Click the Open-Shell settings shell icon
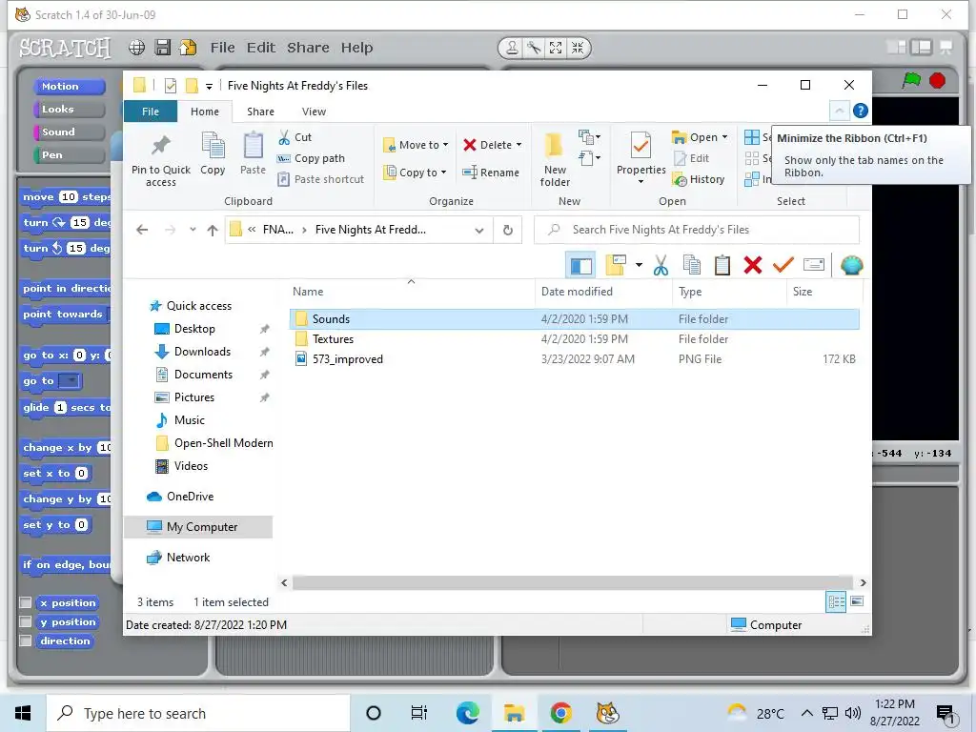Screen dimensions: 976x732 [x=851, y=265]
